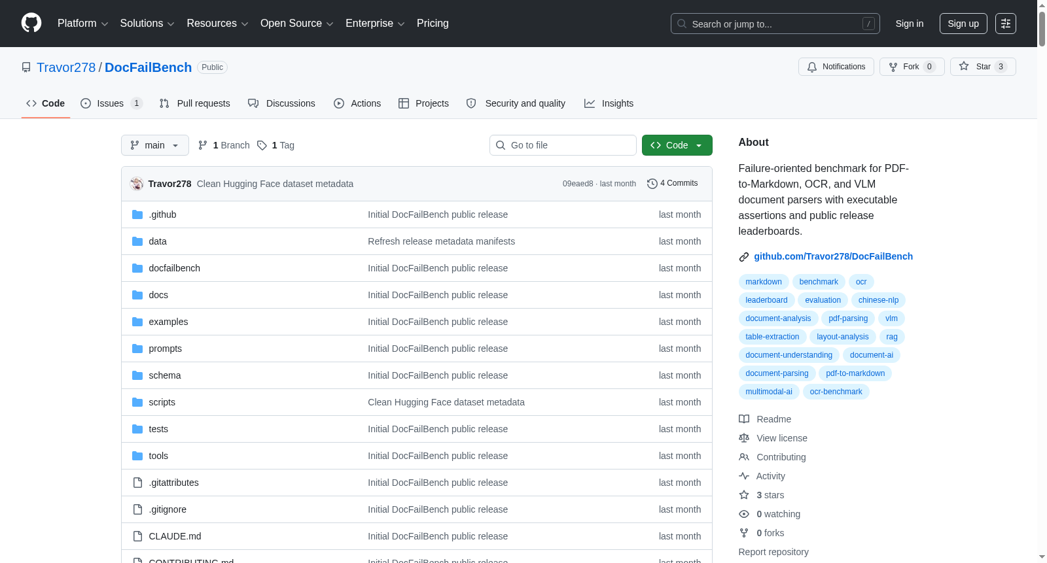Open the examples folder

pyautogui.click(x=168, y=322)
